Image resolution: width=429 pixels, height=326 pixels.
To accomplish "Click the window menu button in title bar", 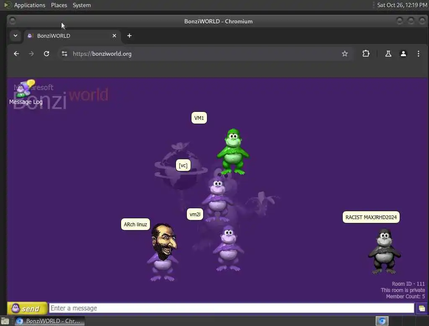I will [x=12, y=21].
